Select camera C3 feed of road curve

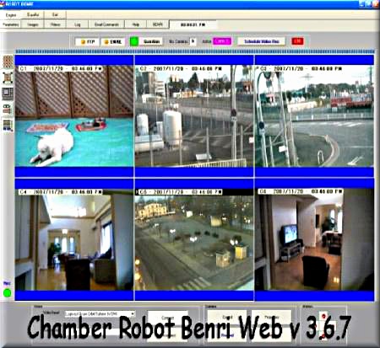[x=314, y=116]
